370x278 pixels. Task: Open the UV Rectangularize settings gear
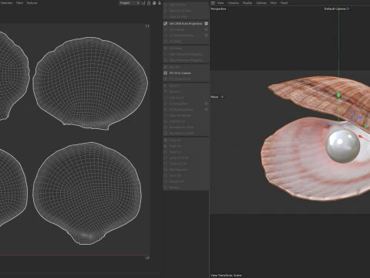point(206,110)
